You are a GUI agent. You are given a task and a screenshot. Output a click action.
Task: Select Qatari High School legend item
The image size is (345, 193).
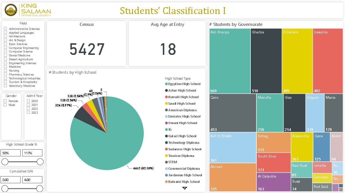[181, 136]
